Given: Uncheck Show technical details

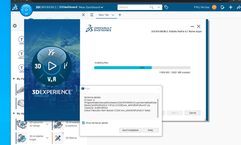Looking at the screenshot, I should point(83,123).
